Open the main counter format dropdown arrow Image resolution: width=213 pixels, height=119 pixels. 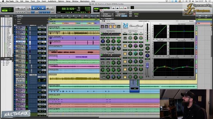(75, 9)
